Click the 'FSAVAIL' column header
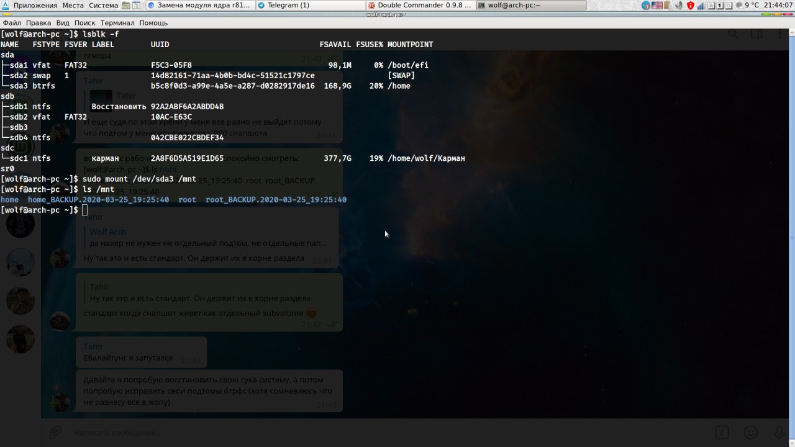795x447 pixels. (x=335, y=45)
